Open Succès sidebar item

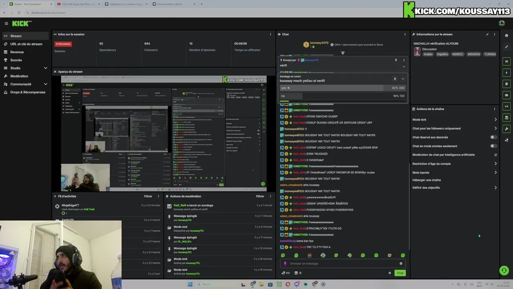25,60
